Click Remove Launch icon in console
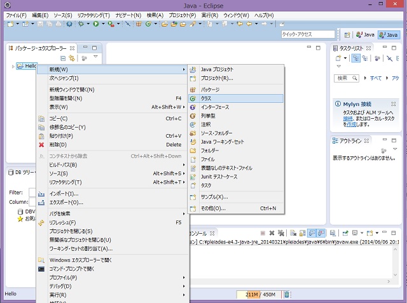The width and height of the screenshot is (407, 303). pos(272,233)
